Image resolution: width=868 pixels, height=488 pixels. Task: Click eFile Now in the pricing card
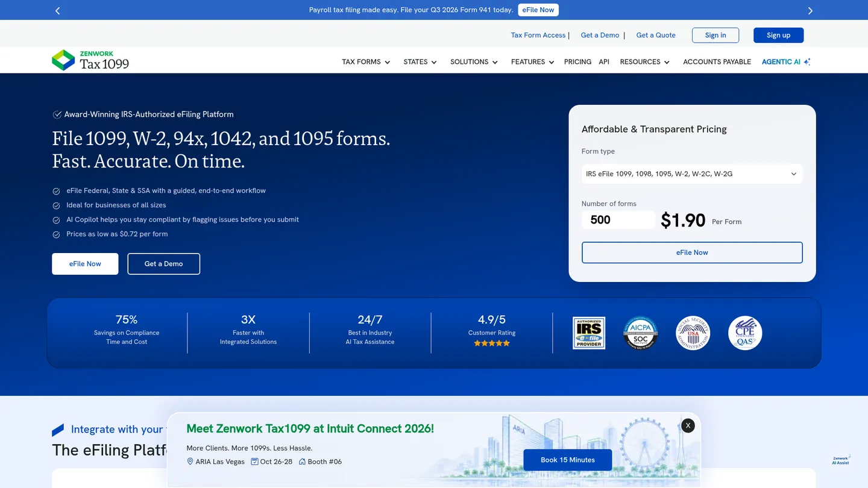pos(692,252)
